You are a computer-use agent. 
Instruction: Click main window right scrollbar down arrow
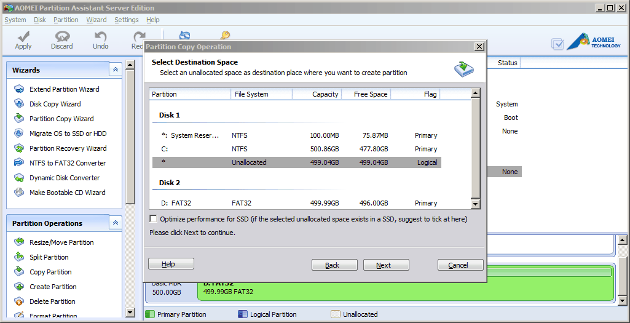click(x=623, y=300)
